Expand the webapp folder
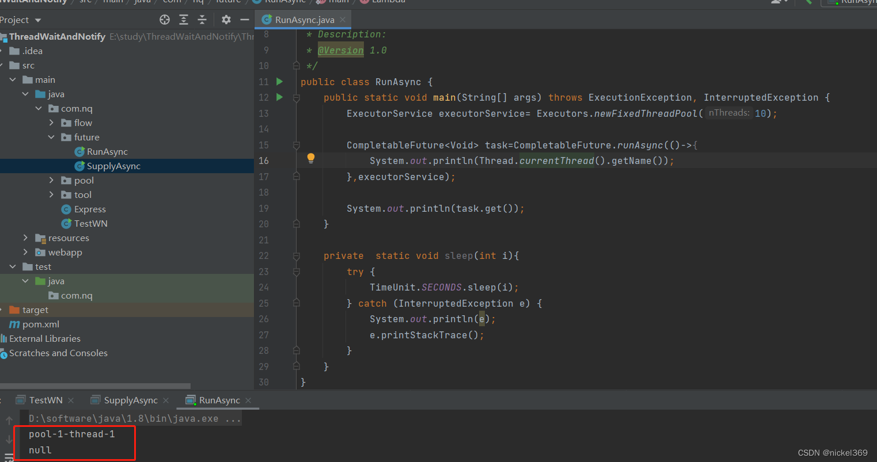 (x=25, y=252)
